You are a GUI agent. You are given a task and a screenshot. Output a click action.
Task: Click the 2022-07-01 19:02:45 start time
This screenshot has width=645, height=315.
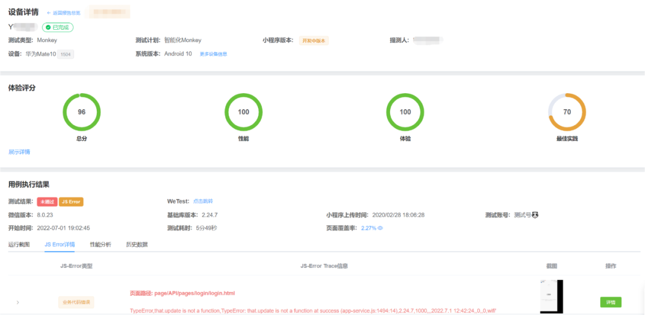tap(63, 228)
